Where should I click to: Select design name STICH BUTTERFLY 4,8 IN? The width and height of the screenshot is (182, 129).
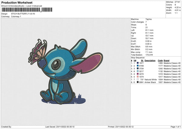click(x=23, y=14)
